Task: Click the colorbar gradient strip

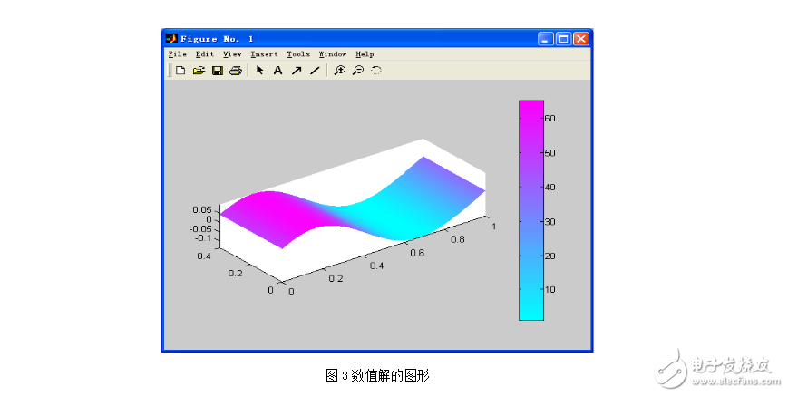Action: [x=531, y=210]
